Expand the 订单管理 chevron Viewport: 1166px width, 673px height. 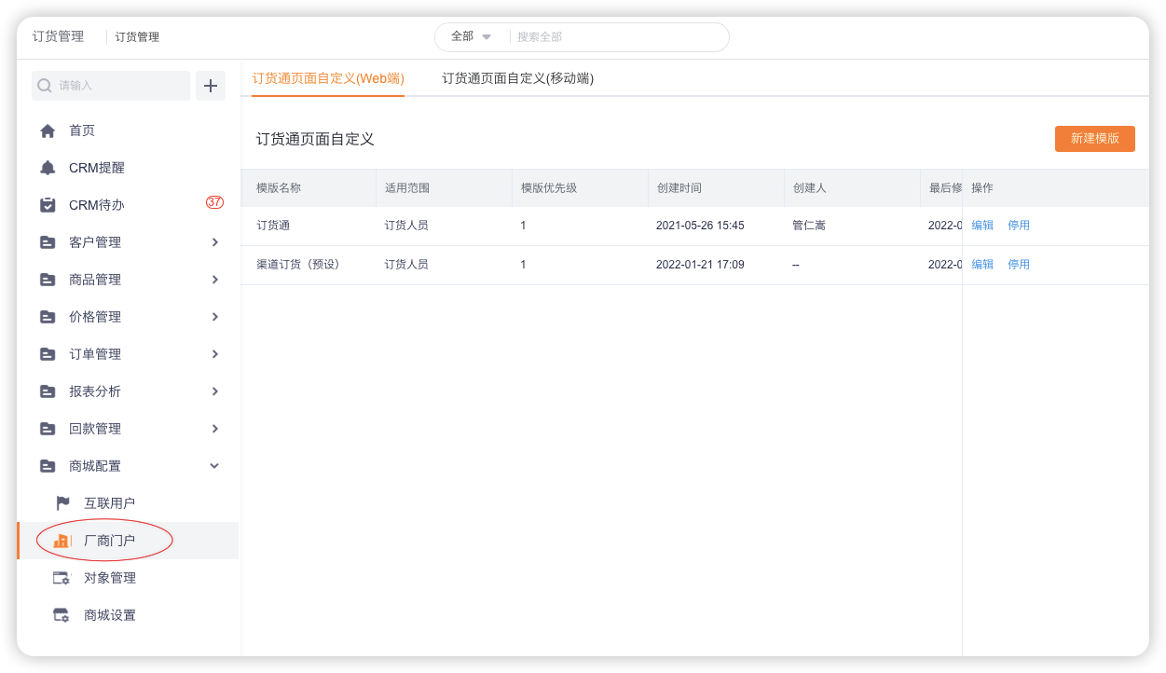(215, 354)
